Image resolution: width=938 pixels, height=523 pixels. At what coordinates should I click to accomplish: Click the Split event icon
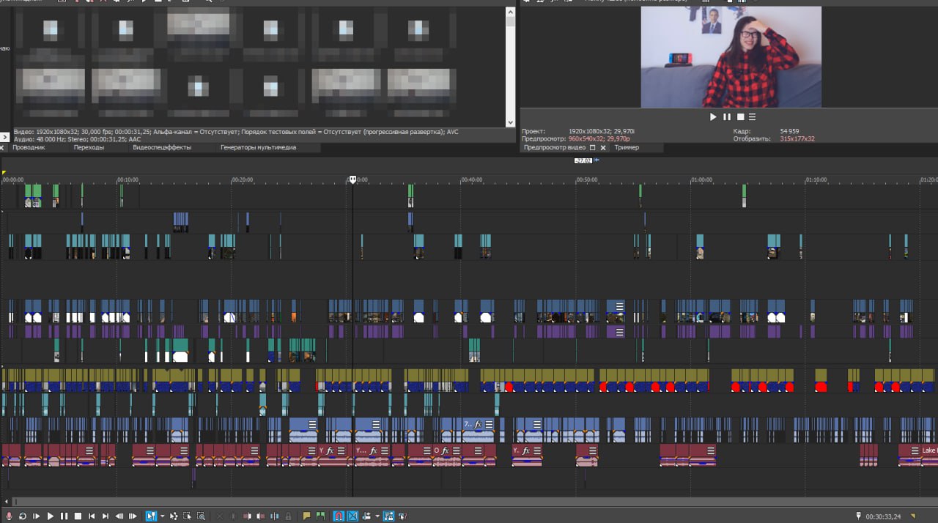pos(274,516)
